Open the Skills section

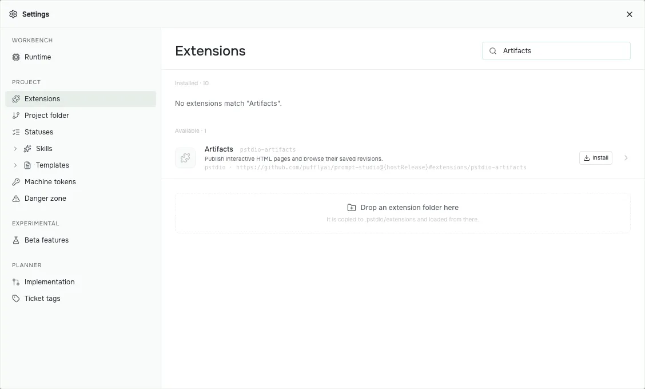click(x=81, y=149)
